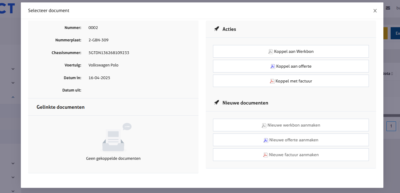This screenshot has height=193, width=400.
Task: Sort the Nota column using its arrows
Action: pos(392,74)
